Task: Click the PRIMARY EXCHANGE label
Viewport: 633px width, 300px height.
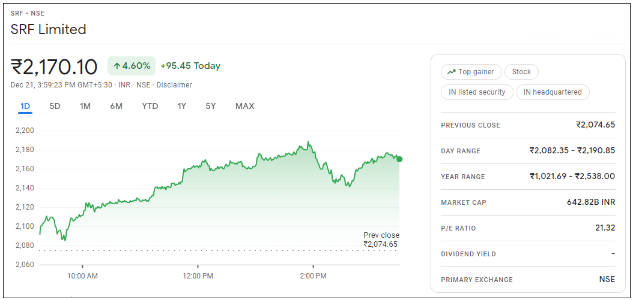Action: click(x=477, y=280)
